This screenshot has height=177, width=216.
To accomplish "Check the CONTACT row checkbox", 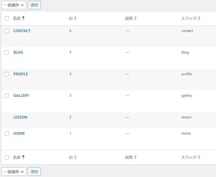I will click(7, 31).
